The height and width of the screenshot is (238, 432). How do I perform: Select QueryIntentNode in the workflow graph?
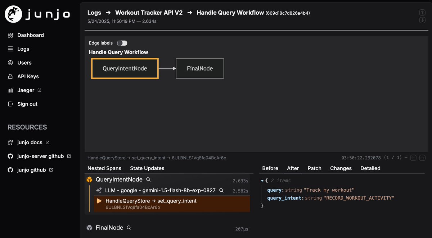[x=125, y=68]
